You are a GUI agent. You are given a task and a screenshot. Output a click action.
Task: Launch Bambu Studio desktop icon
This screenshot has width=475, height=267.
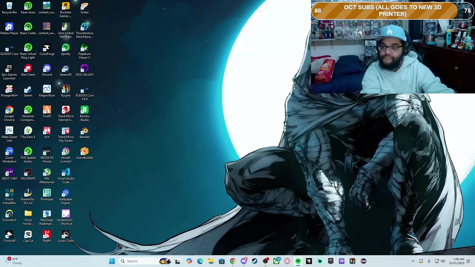[85, 113]
